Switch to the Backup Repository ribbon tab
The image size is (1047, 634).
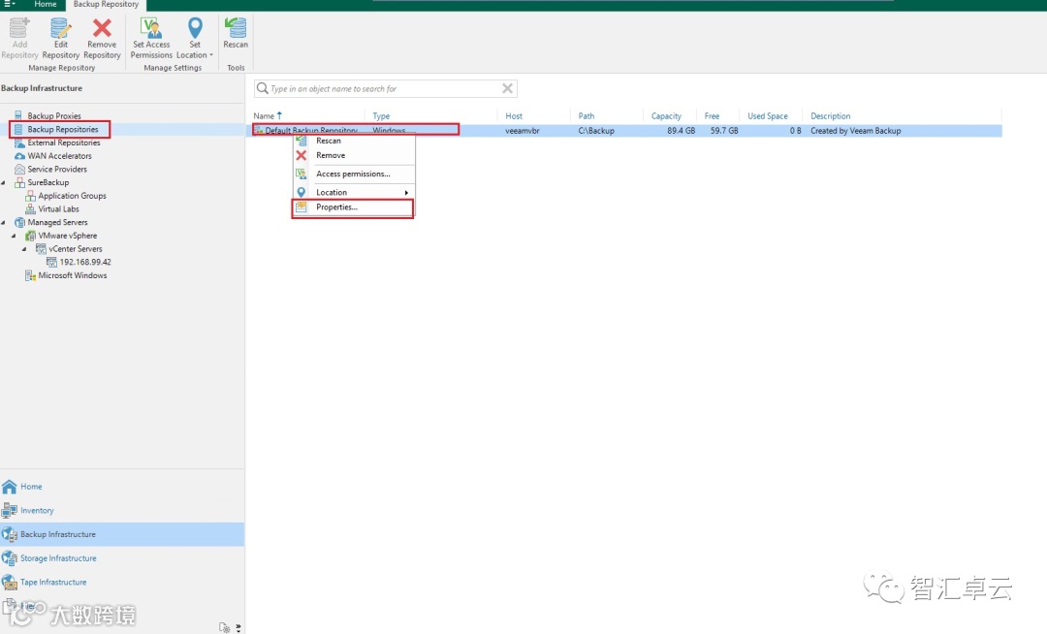click(107, 4)
